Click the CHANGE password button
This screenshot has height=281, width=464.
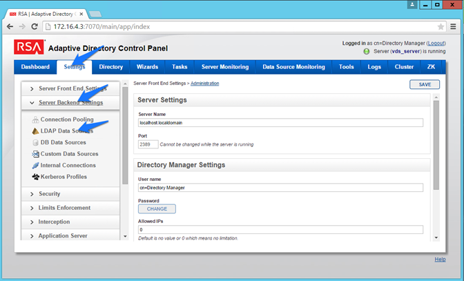tap(157, 209)
